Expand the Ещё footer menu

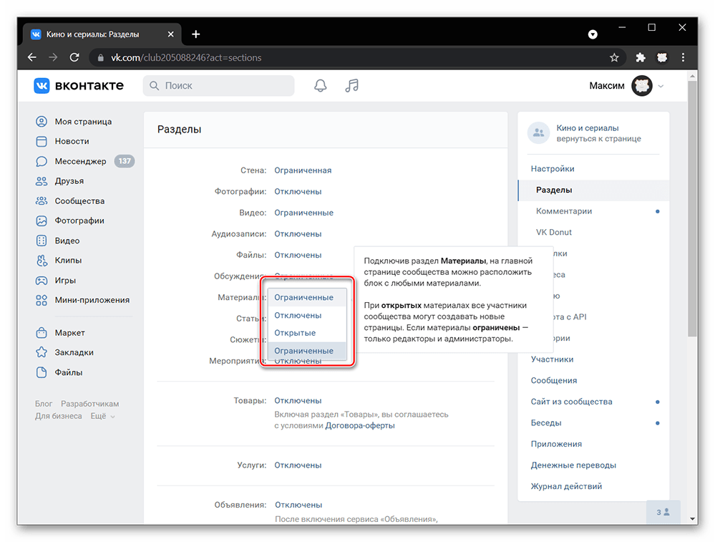(x=102, y=416)
